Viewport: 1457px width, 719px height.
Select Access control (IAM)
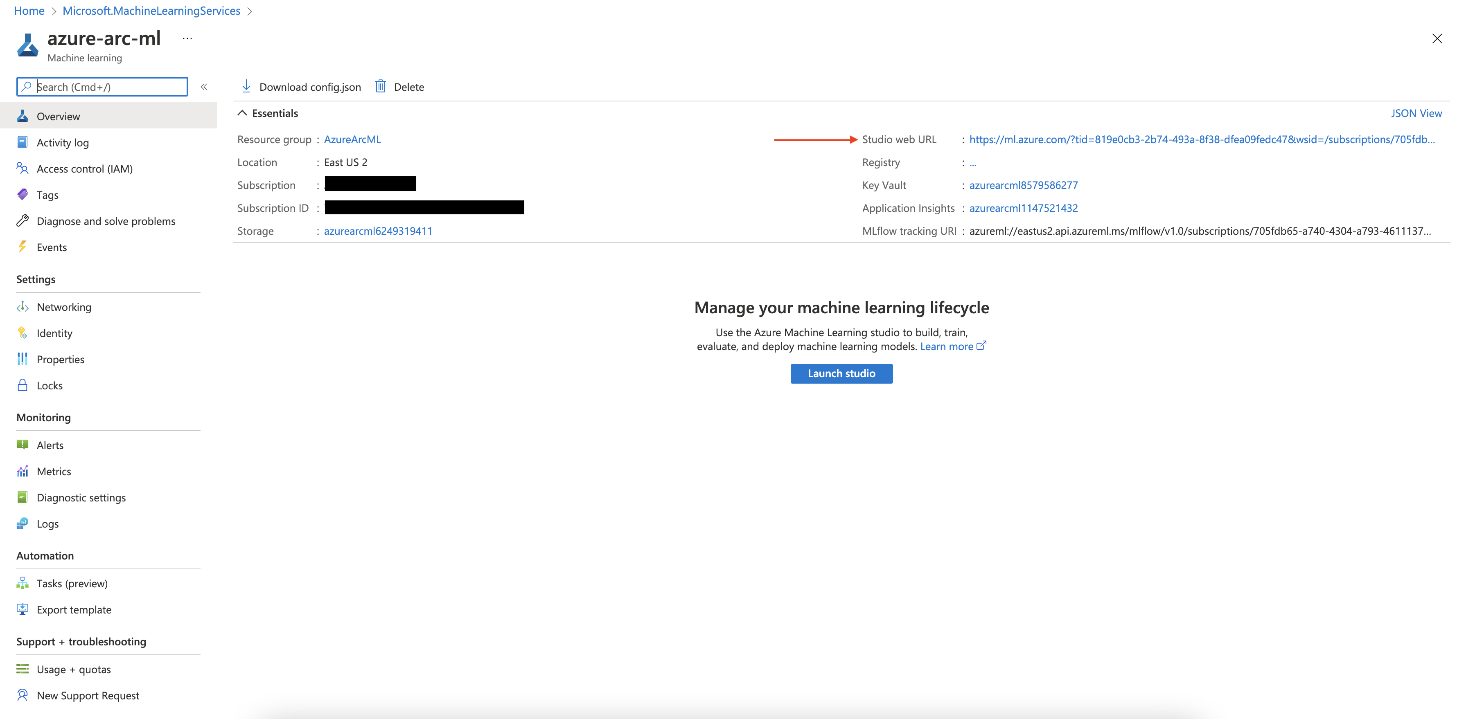coord(85,169)
